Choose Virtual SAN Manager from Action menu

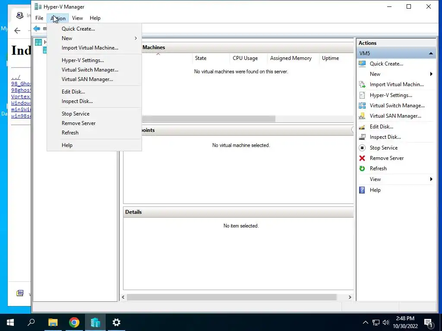pos(94,79)
